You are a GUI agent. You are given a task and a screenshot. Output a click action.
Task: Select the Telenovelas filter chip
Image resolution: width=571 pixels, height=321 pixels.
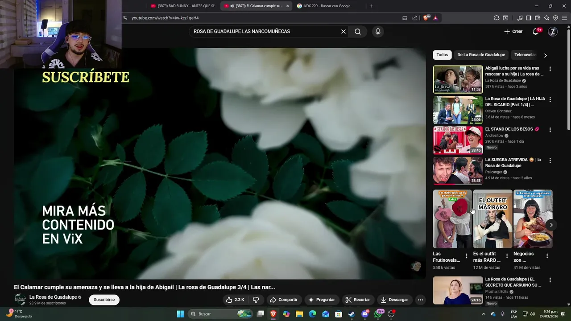525,55
